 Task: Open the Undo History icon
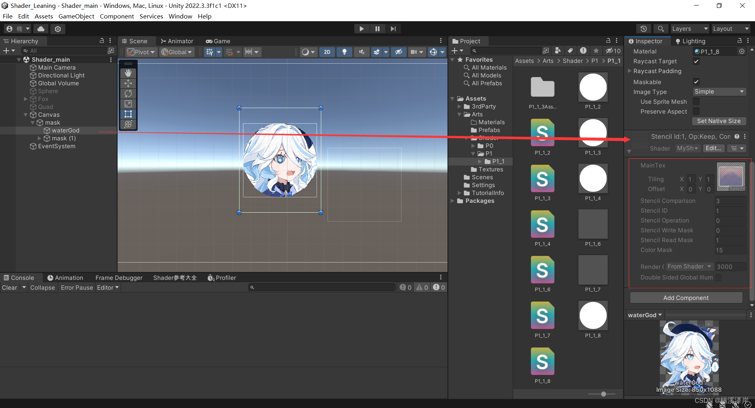[644, 29]
